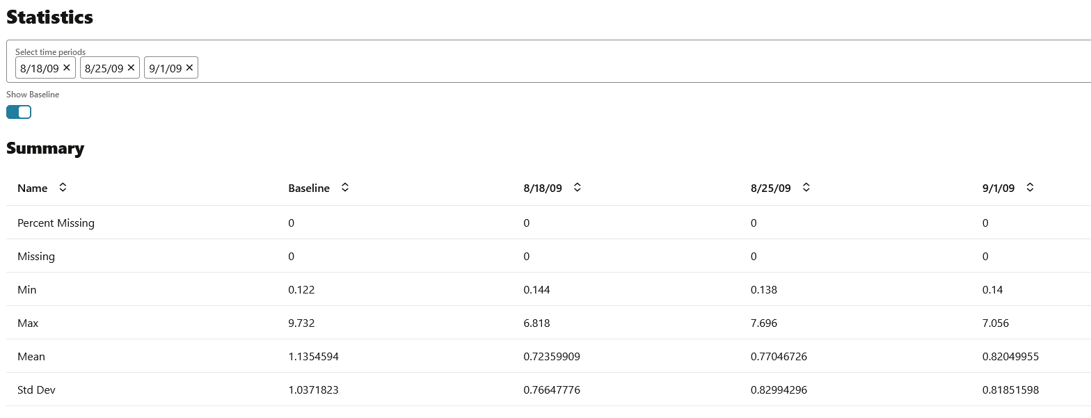Click Baseline Max value 9.732
Viewport: 1091px width, 418px height.
click(301, 323)
